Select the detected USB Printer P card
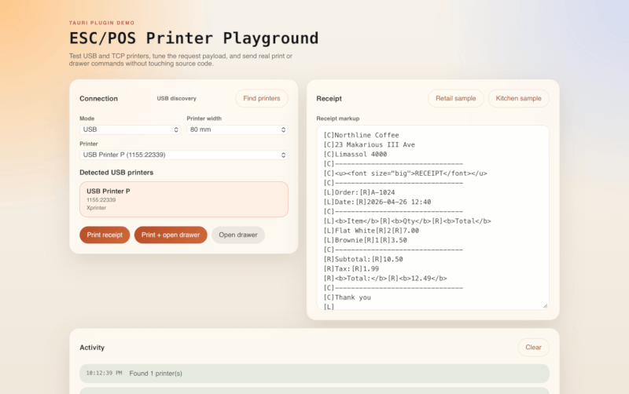 pos(184,199)
